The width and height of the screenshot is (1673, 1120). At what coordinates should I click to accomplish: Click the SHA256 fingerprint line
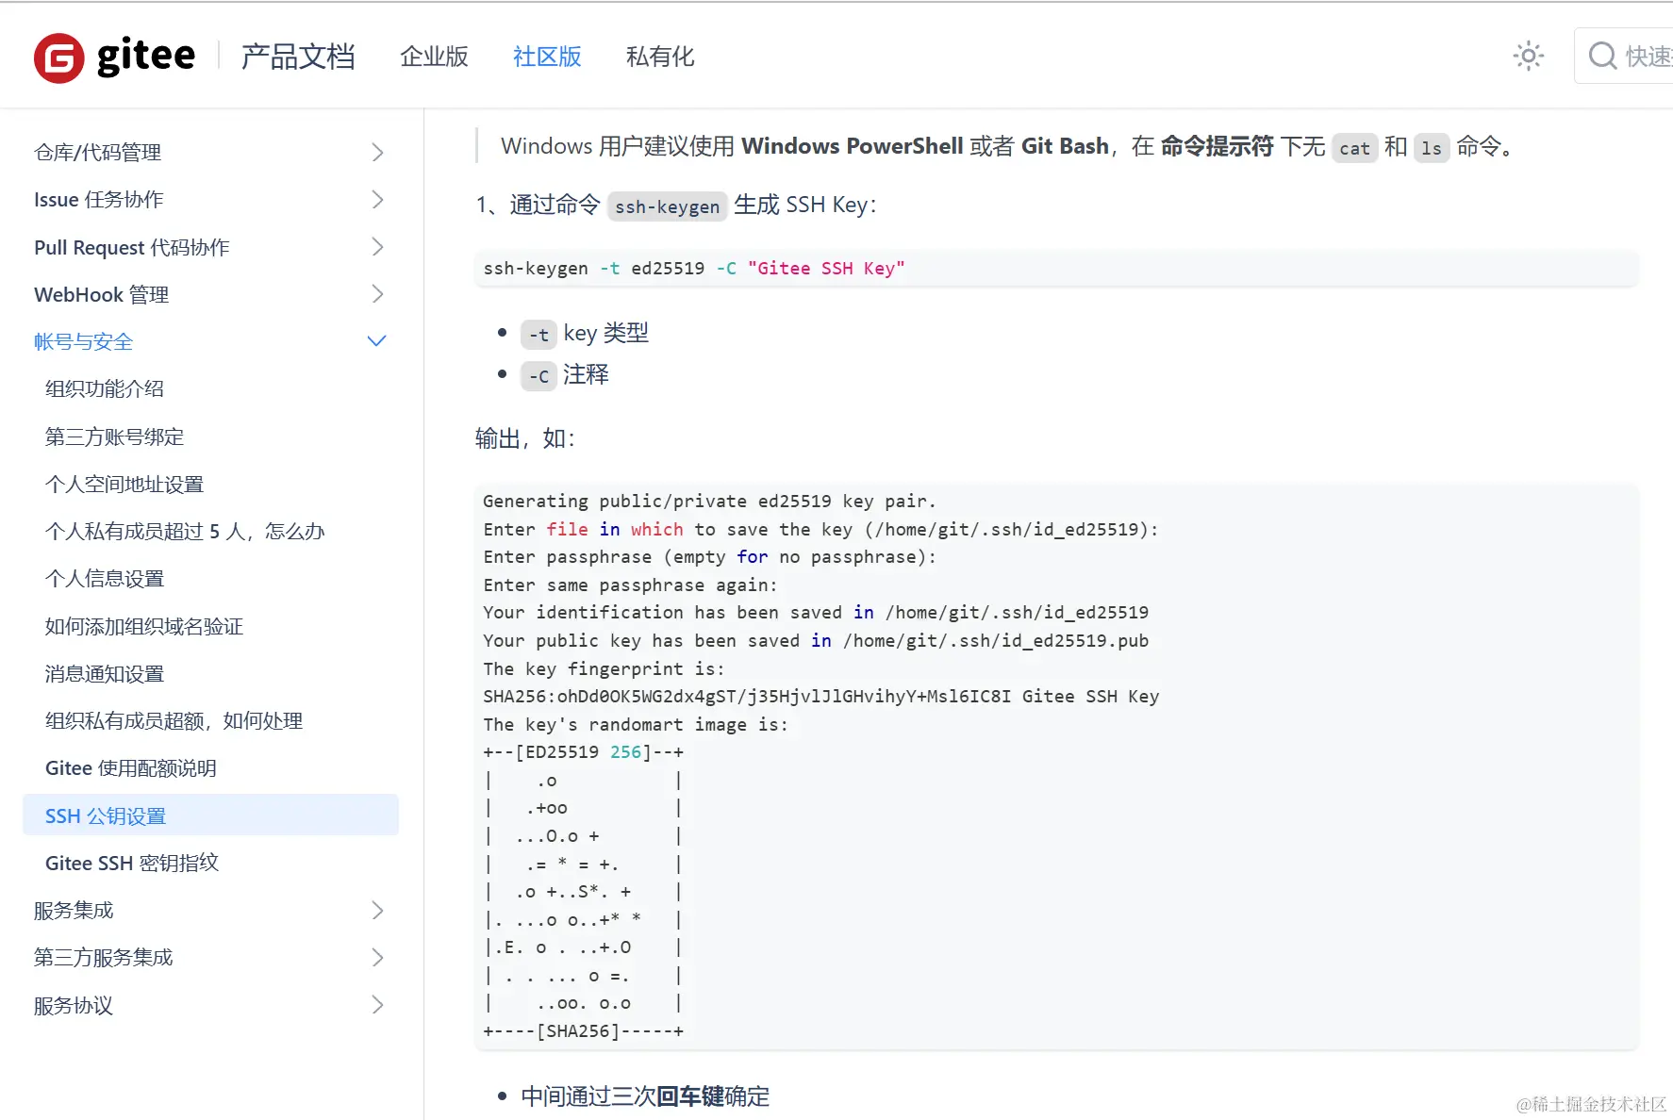point(821,697)
